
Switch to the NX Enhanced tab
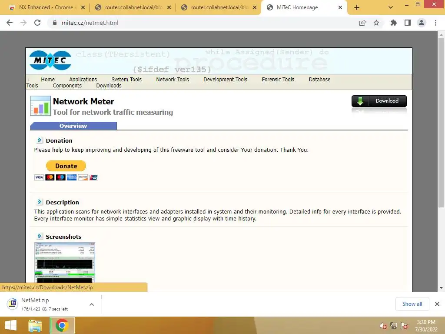point(45,7)
